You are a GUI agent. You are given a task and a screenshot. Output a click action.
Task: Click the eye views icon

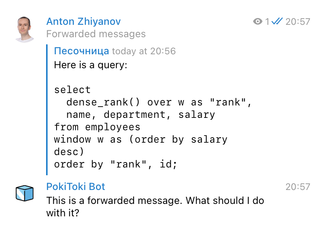(258, 21)
